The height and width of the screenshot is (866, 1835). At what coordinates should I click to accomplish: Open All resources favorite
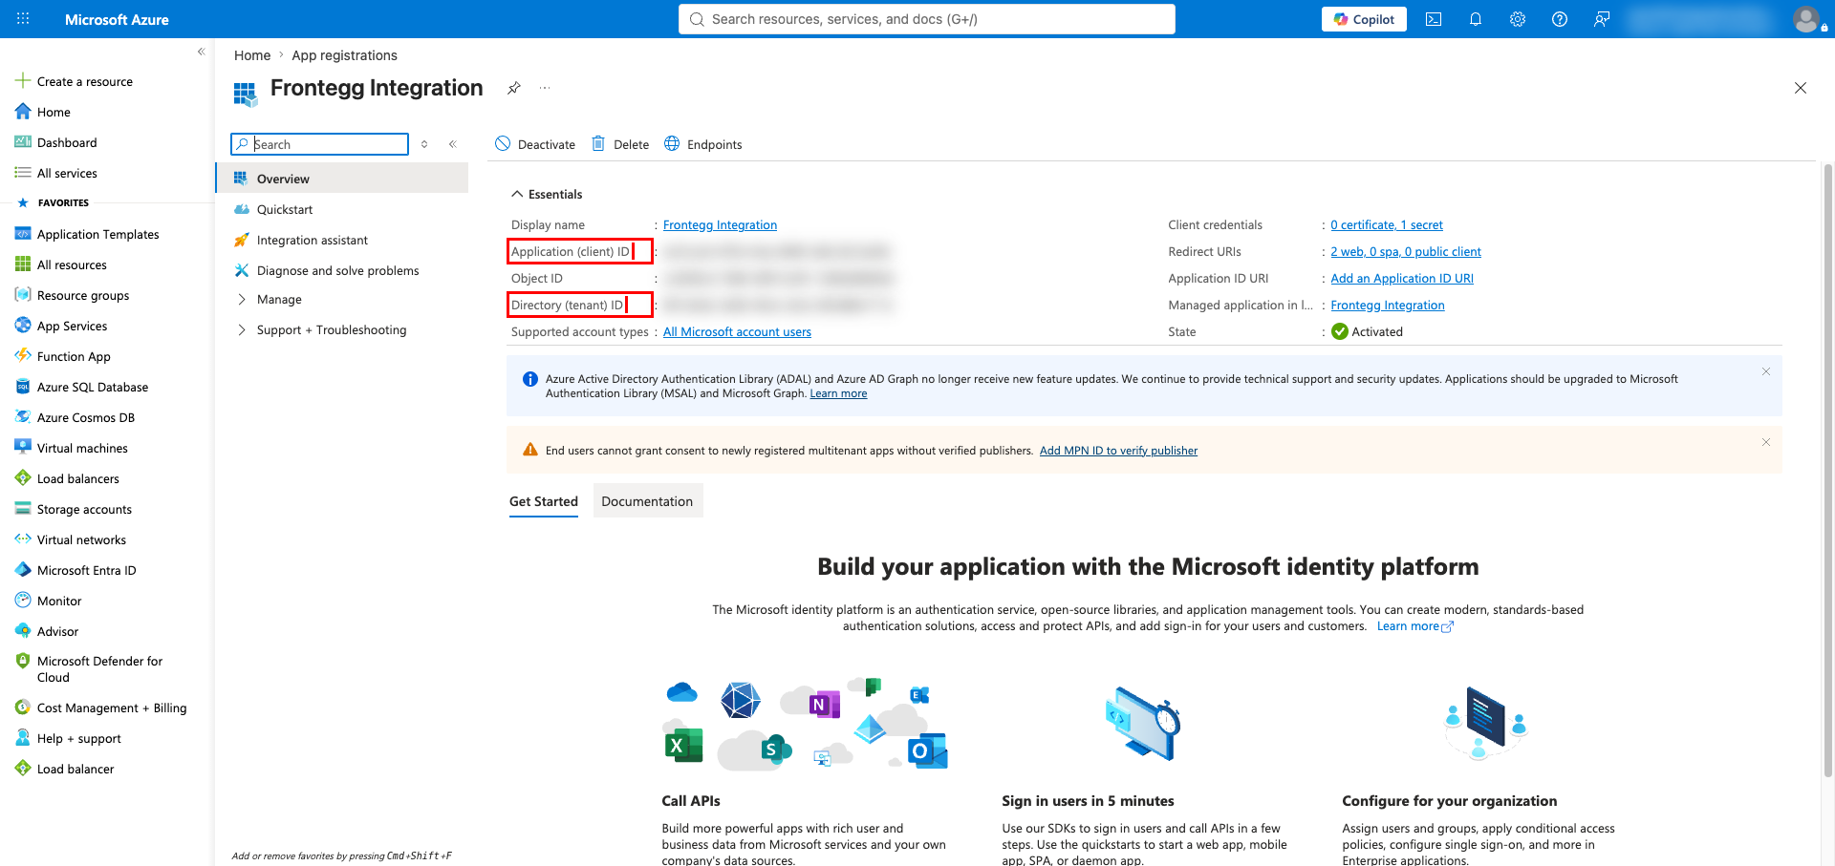72,264
